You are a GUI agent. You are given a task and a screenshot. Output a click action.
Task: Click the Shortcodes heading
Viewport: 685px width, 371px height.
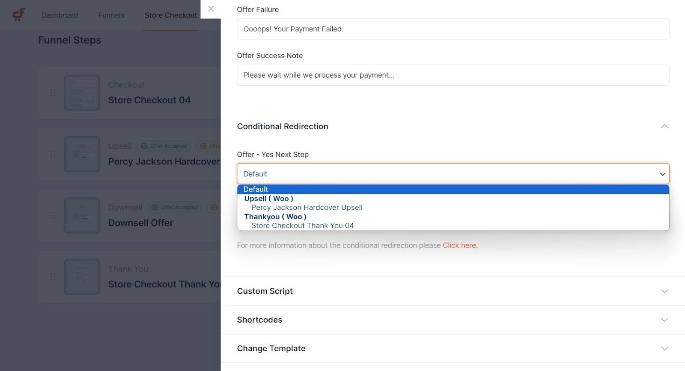[x=259, y=320]
